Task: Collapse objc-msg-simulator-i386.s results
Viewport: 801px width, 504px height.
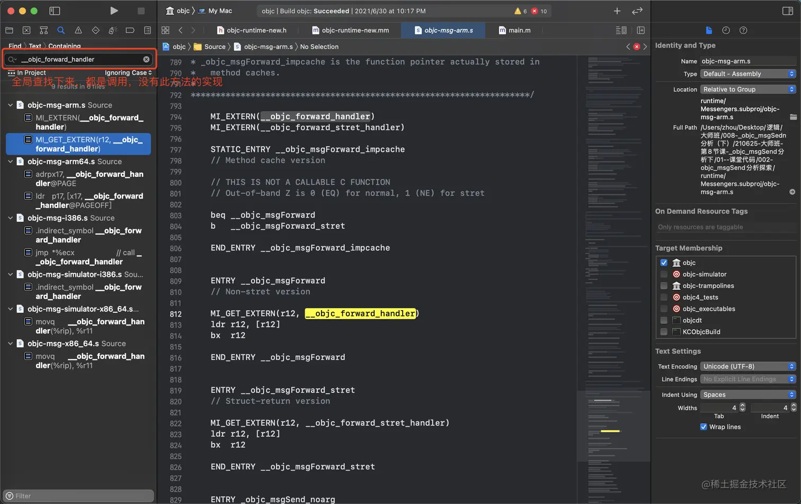Action: [11, 274]
